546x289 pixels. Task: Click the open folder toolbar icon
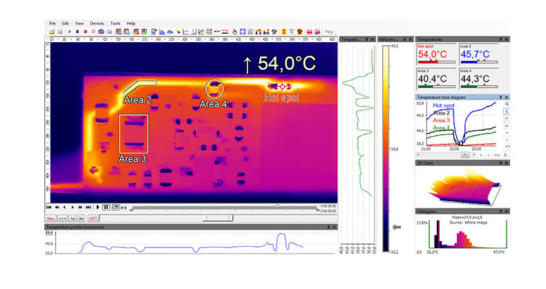point(52,32)
